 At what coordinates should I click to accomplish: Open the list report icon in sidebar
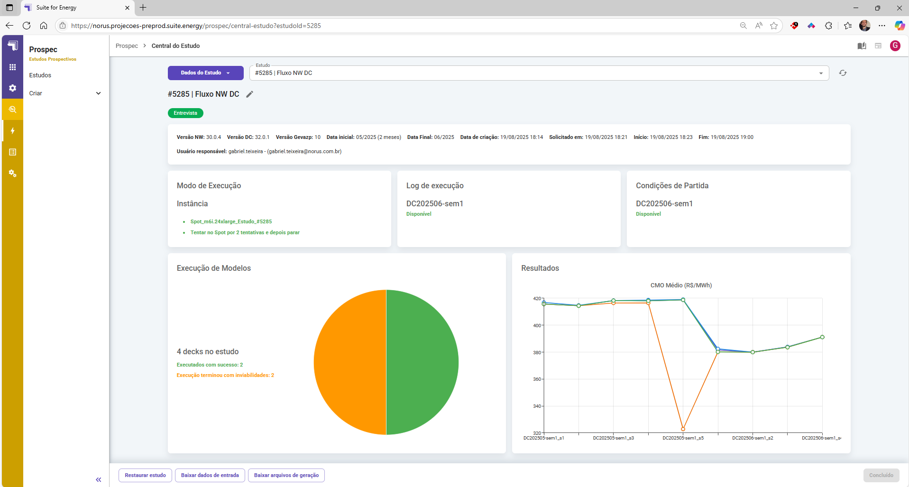tap(13, 152)
